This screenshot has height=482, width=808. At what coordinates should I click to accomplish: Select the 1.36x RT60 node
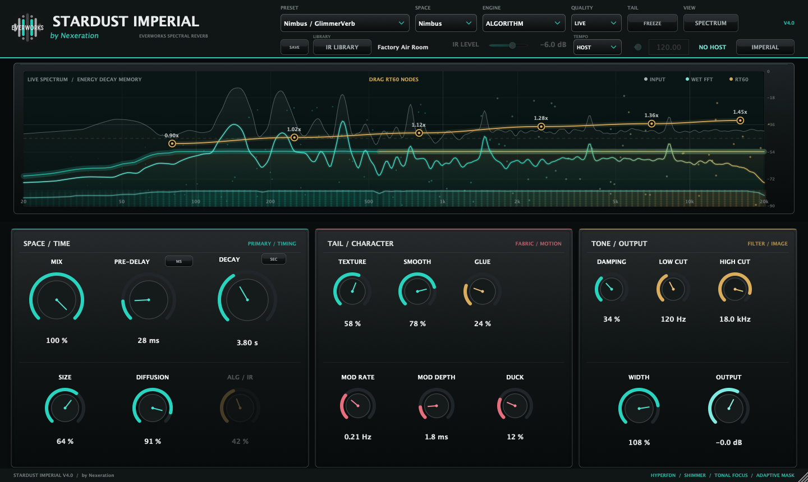651,123
